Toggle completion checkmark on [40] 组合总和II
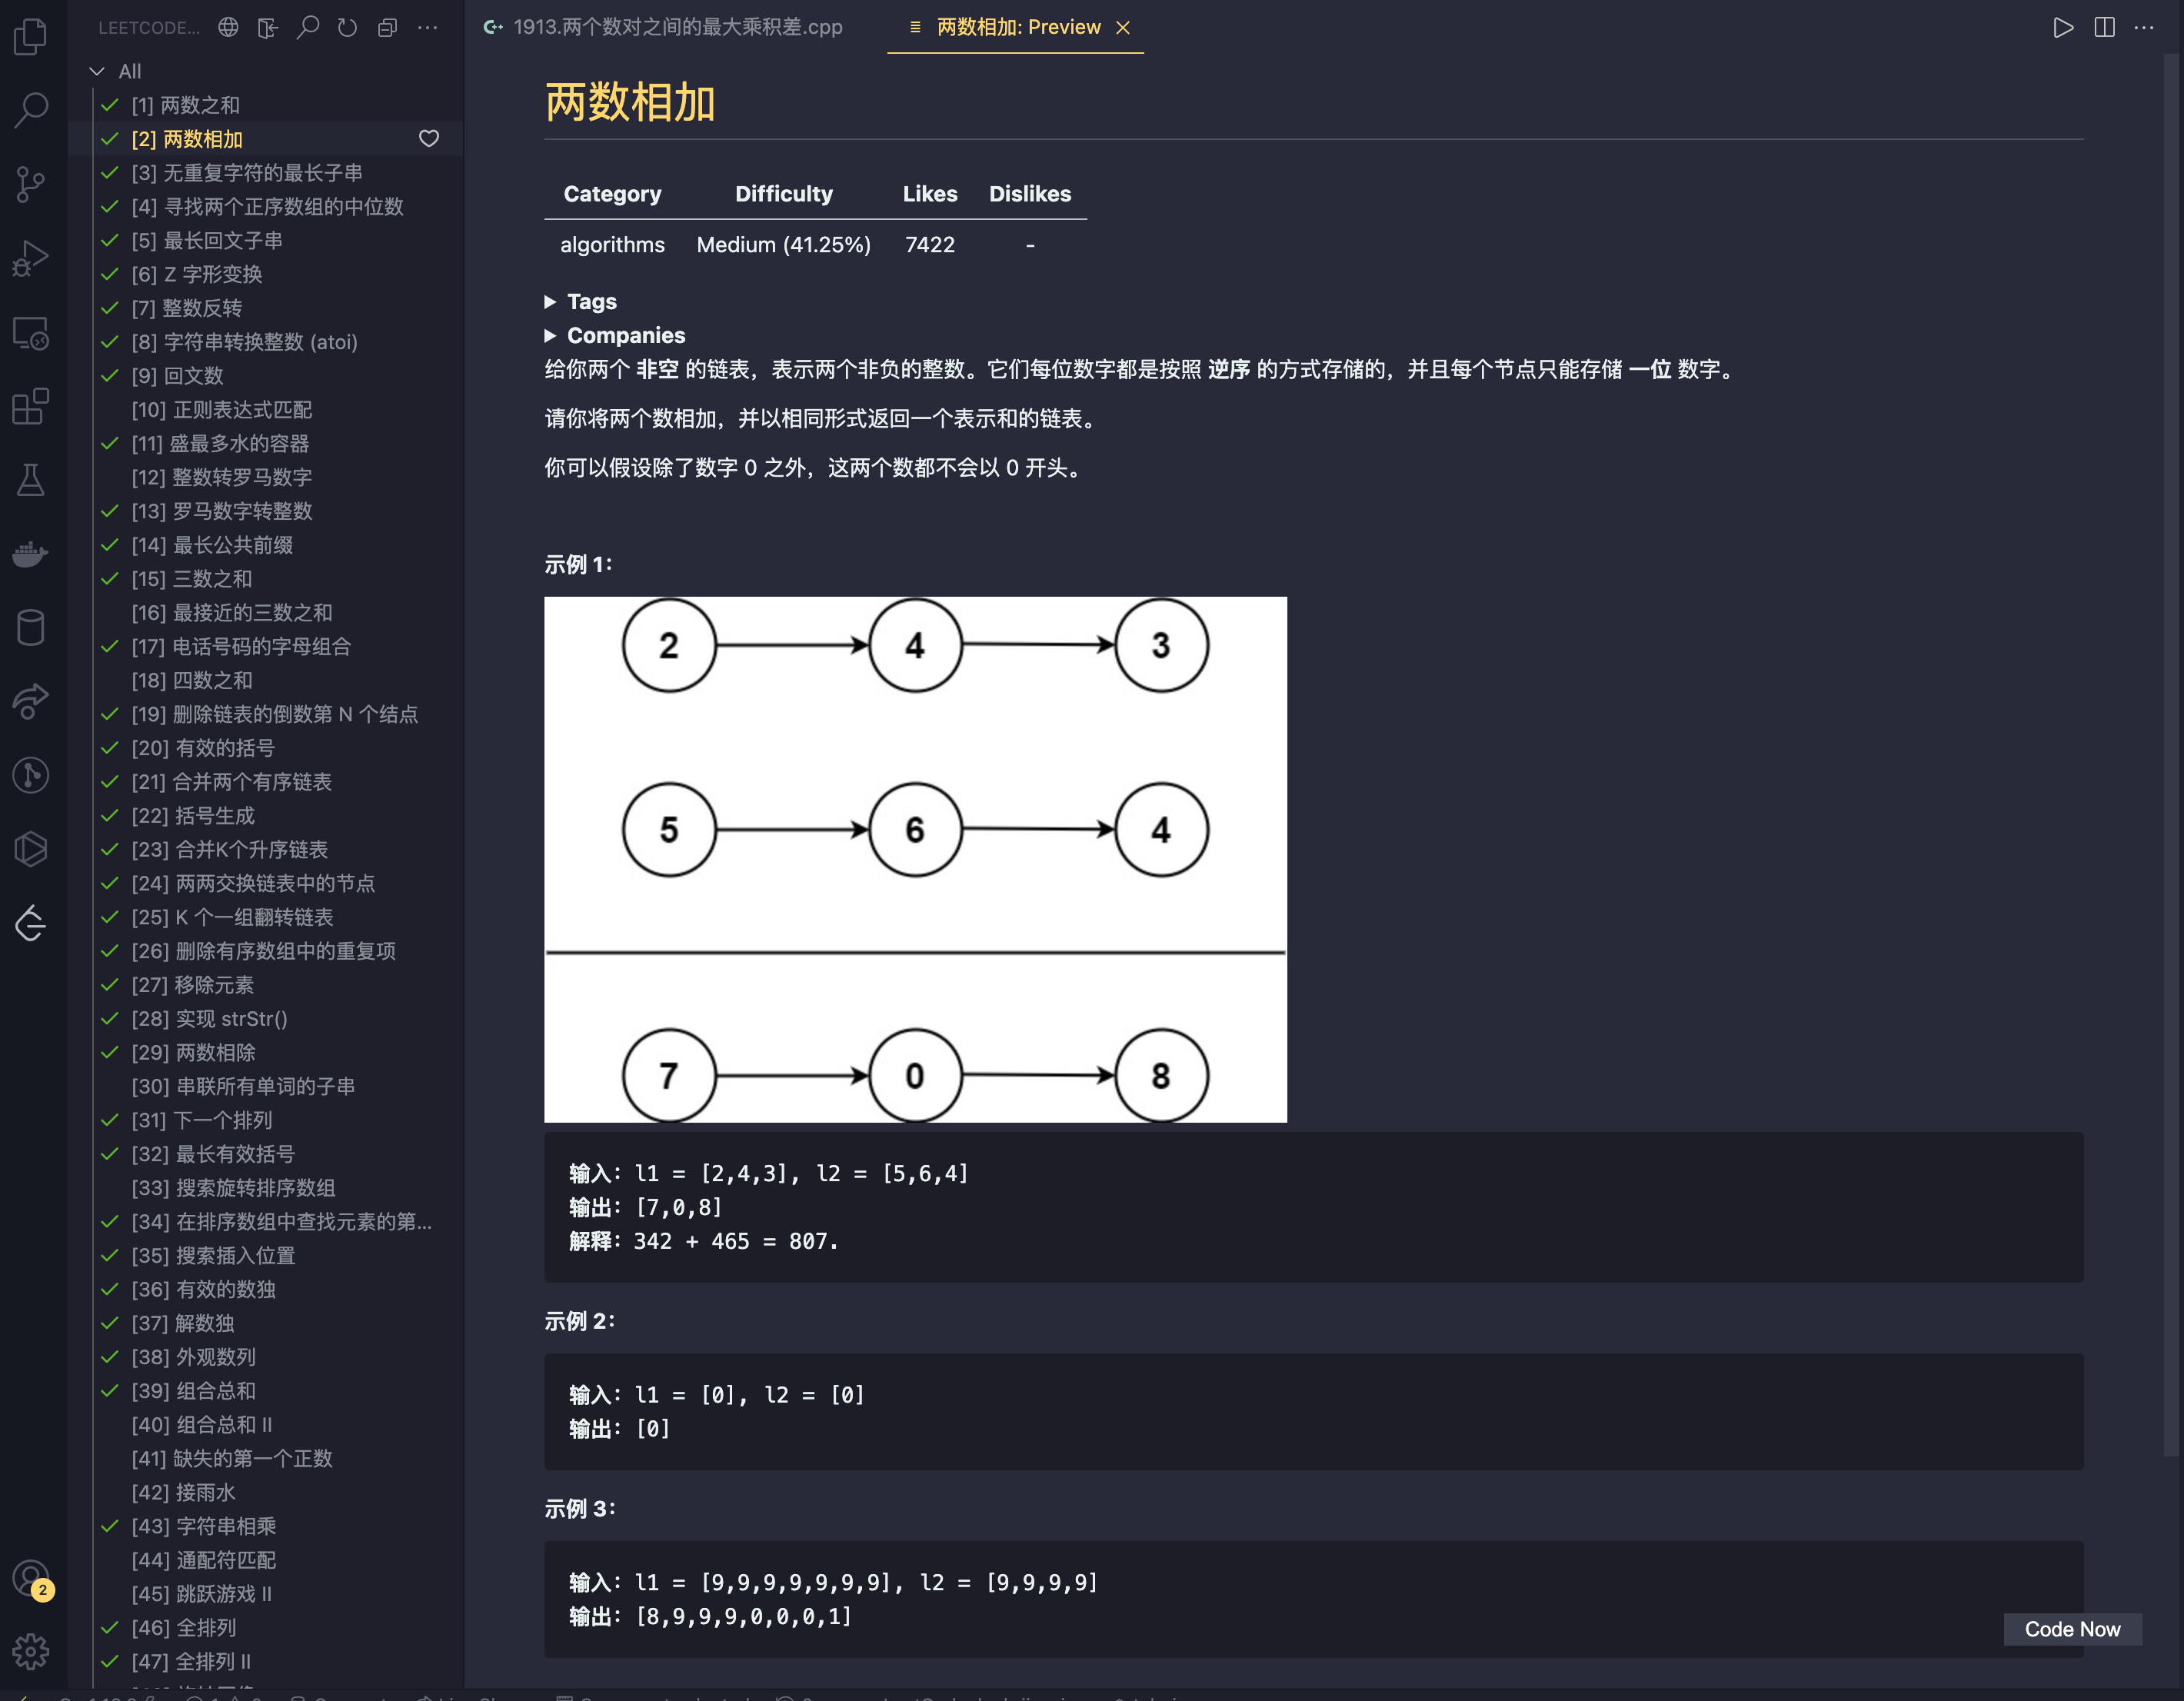The image size is (2184, 1701). (110, 1426)
